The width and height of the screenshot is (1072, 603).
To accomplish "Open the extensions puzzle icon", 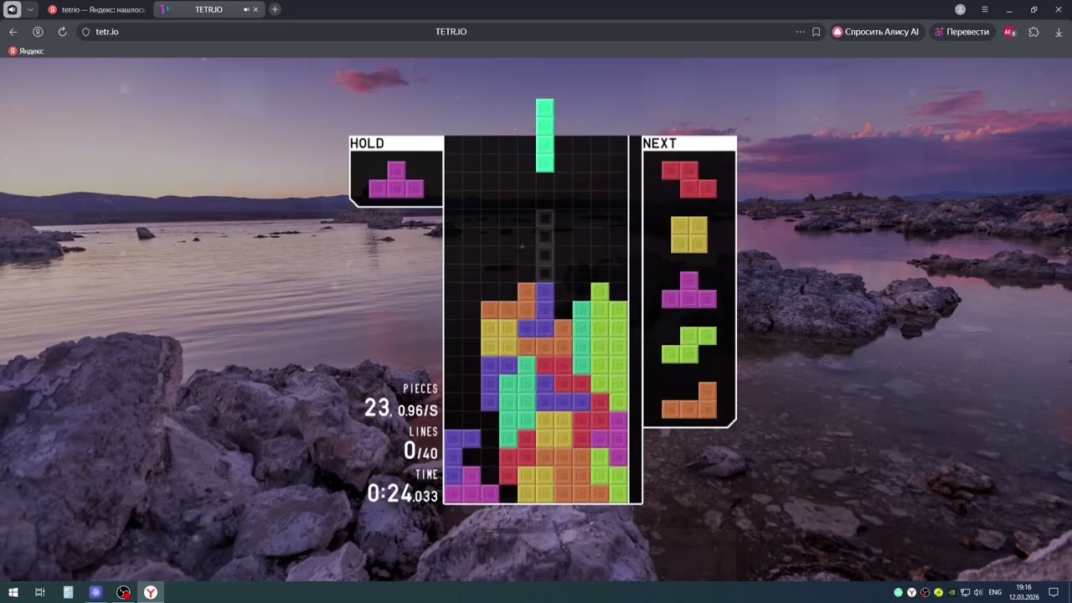I will pyautogui.click(x=1033, y=32).
